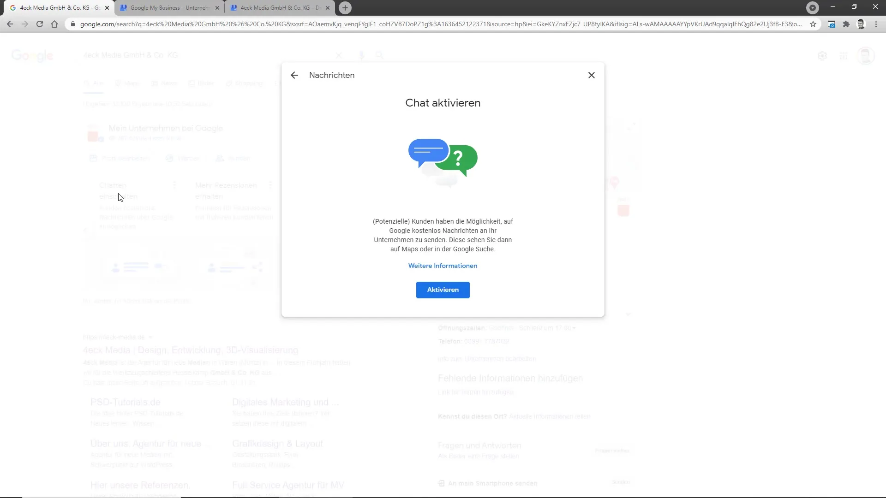Bookmark this page with the star icon
The image size is (886, 498).
click(813, 24)
